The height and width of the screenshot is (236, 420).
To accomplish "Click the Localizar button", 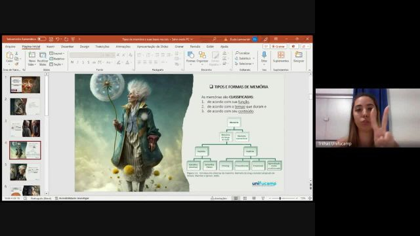I will (243, 53).
